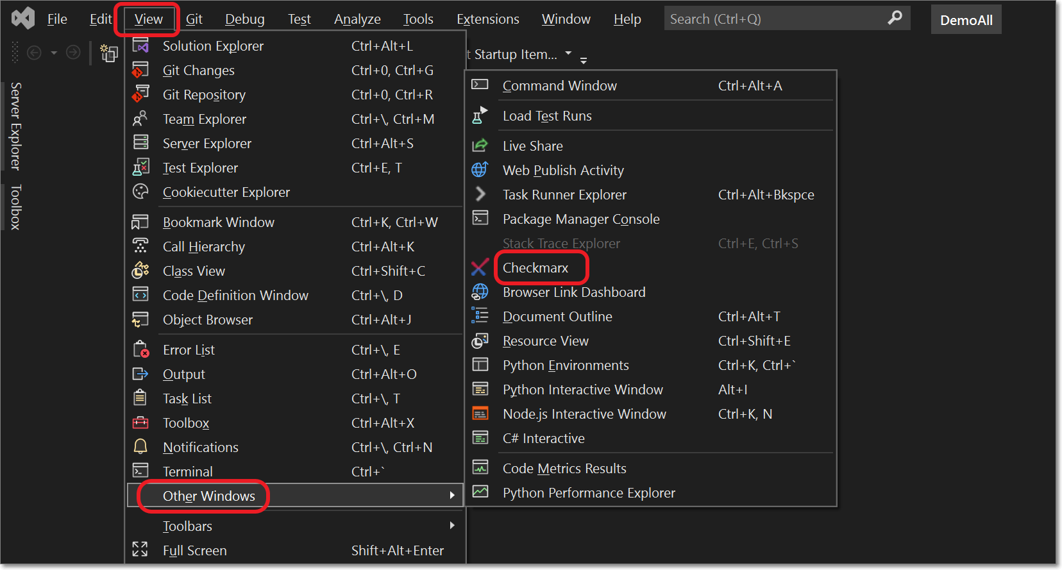Click the Solution Explorer icon
Viewport: 1062px width, 570px height.
click(140, 46)
